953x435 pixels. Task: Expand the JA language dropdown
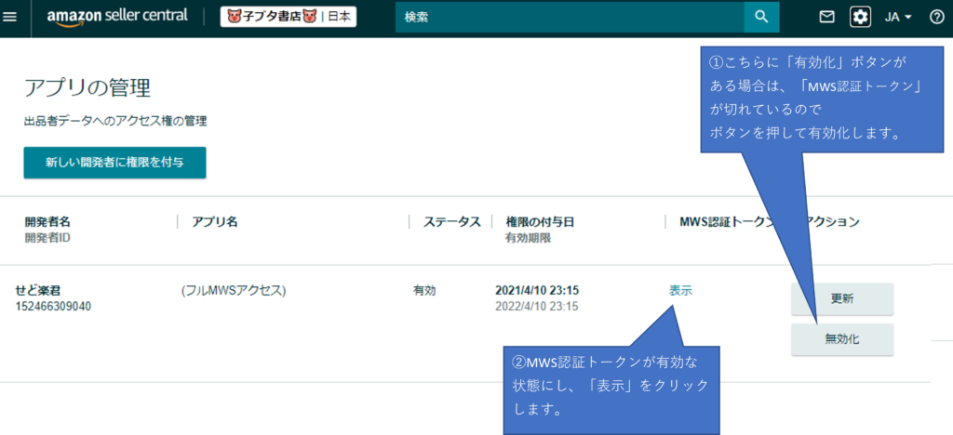[898, 17]
